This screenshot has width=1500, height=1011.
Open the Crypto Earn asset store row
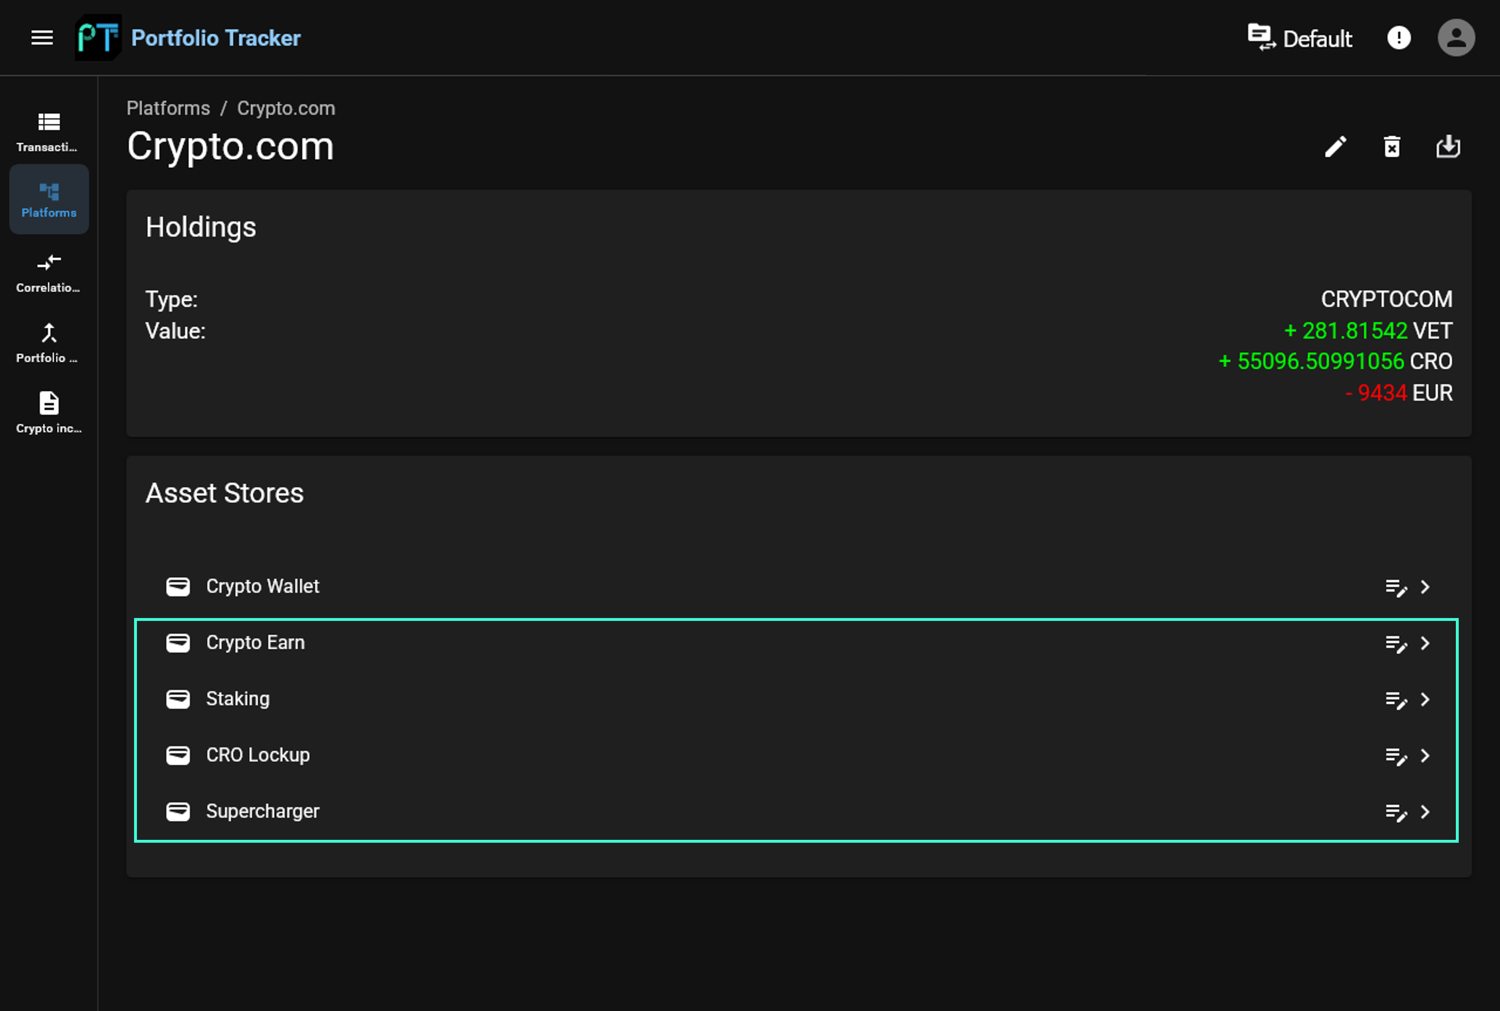pos(798,643)
